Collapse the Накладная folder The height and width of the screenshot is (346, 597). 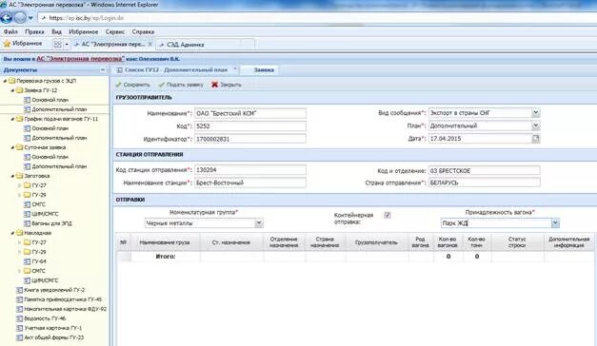[12, 233]
